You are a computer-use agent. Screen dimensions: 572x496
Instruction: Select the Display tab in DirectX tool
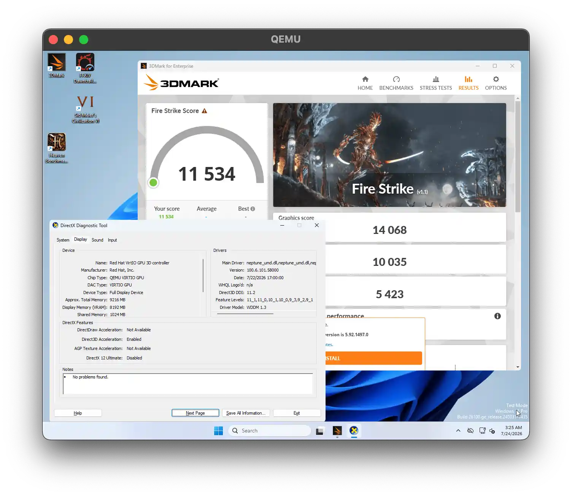81,239
